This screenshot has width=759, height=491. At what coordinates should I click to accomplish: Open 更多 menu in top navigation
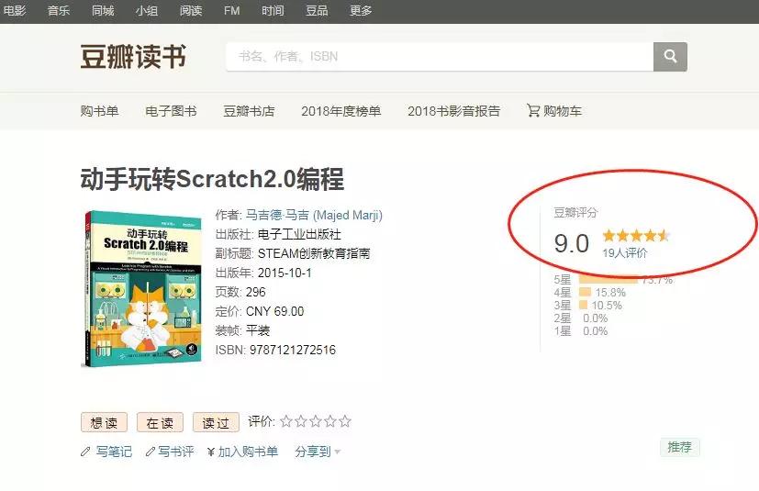click(361, 11)
